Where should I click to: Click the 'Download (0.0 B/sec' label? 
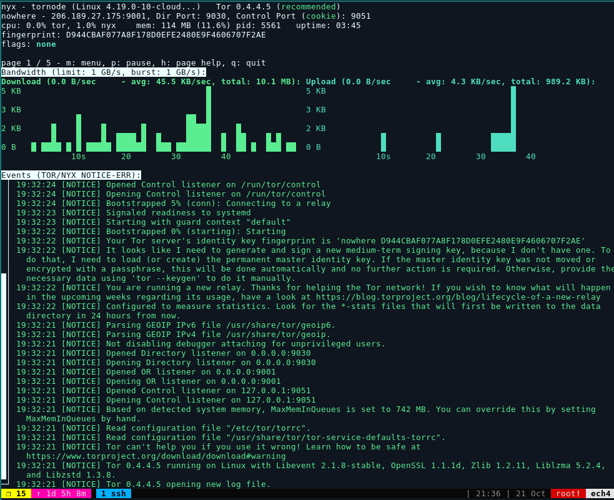(49, 82)
